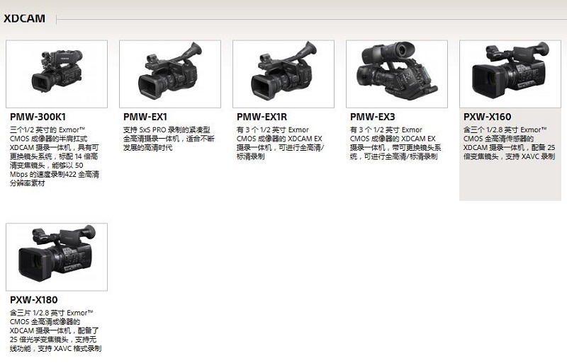Viewport: 567px width, 363px height.
Task: Read the PMW-300K1 description text
Action: [x=55, y=156]
